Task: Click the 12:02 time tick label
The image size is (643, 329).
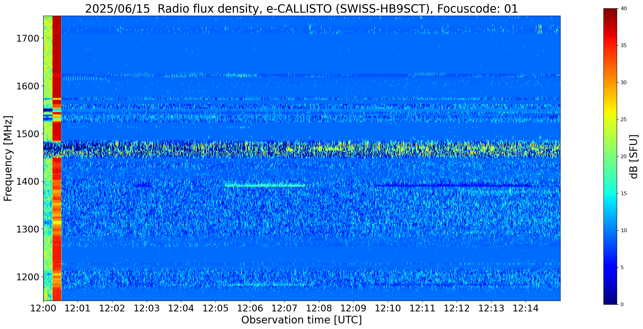Action: [112, 308]
